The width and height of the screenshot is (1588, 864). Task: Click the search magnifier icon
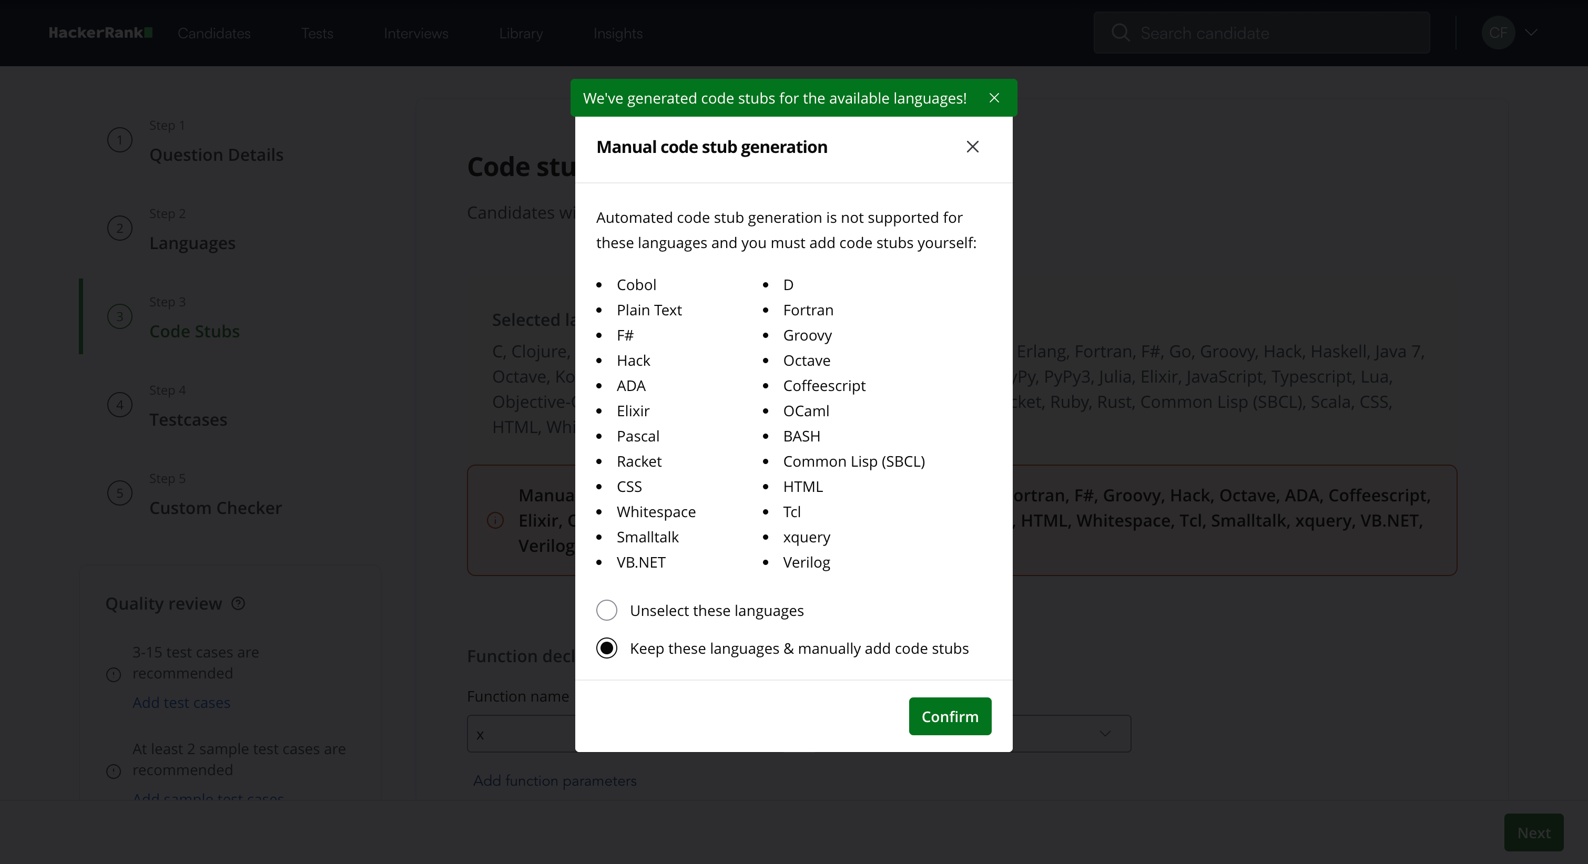(x=1120, y=33)
